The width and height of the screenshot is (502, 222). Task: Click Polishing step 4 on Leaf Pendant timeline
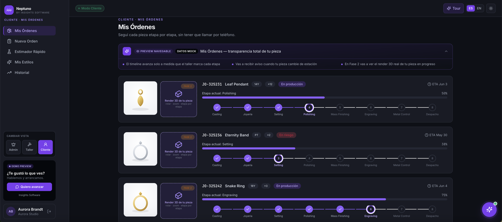point(309,108)
